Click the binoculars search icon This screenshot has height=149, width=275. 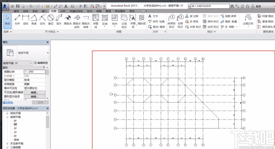[232, 6]
